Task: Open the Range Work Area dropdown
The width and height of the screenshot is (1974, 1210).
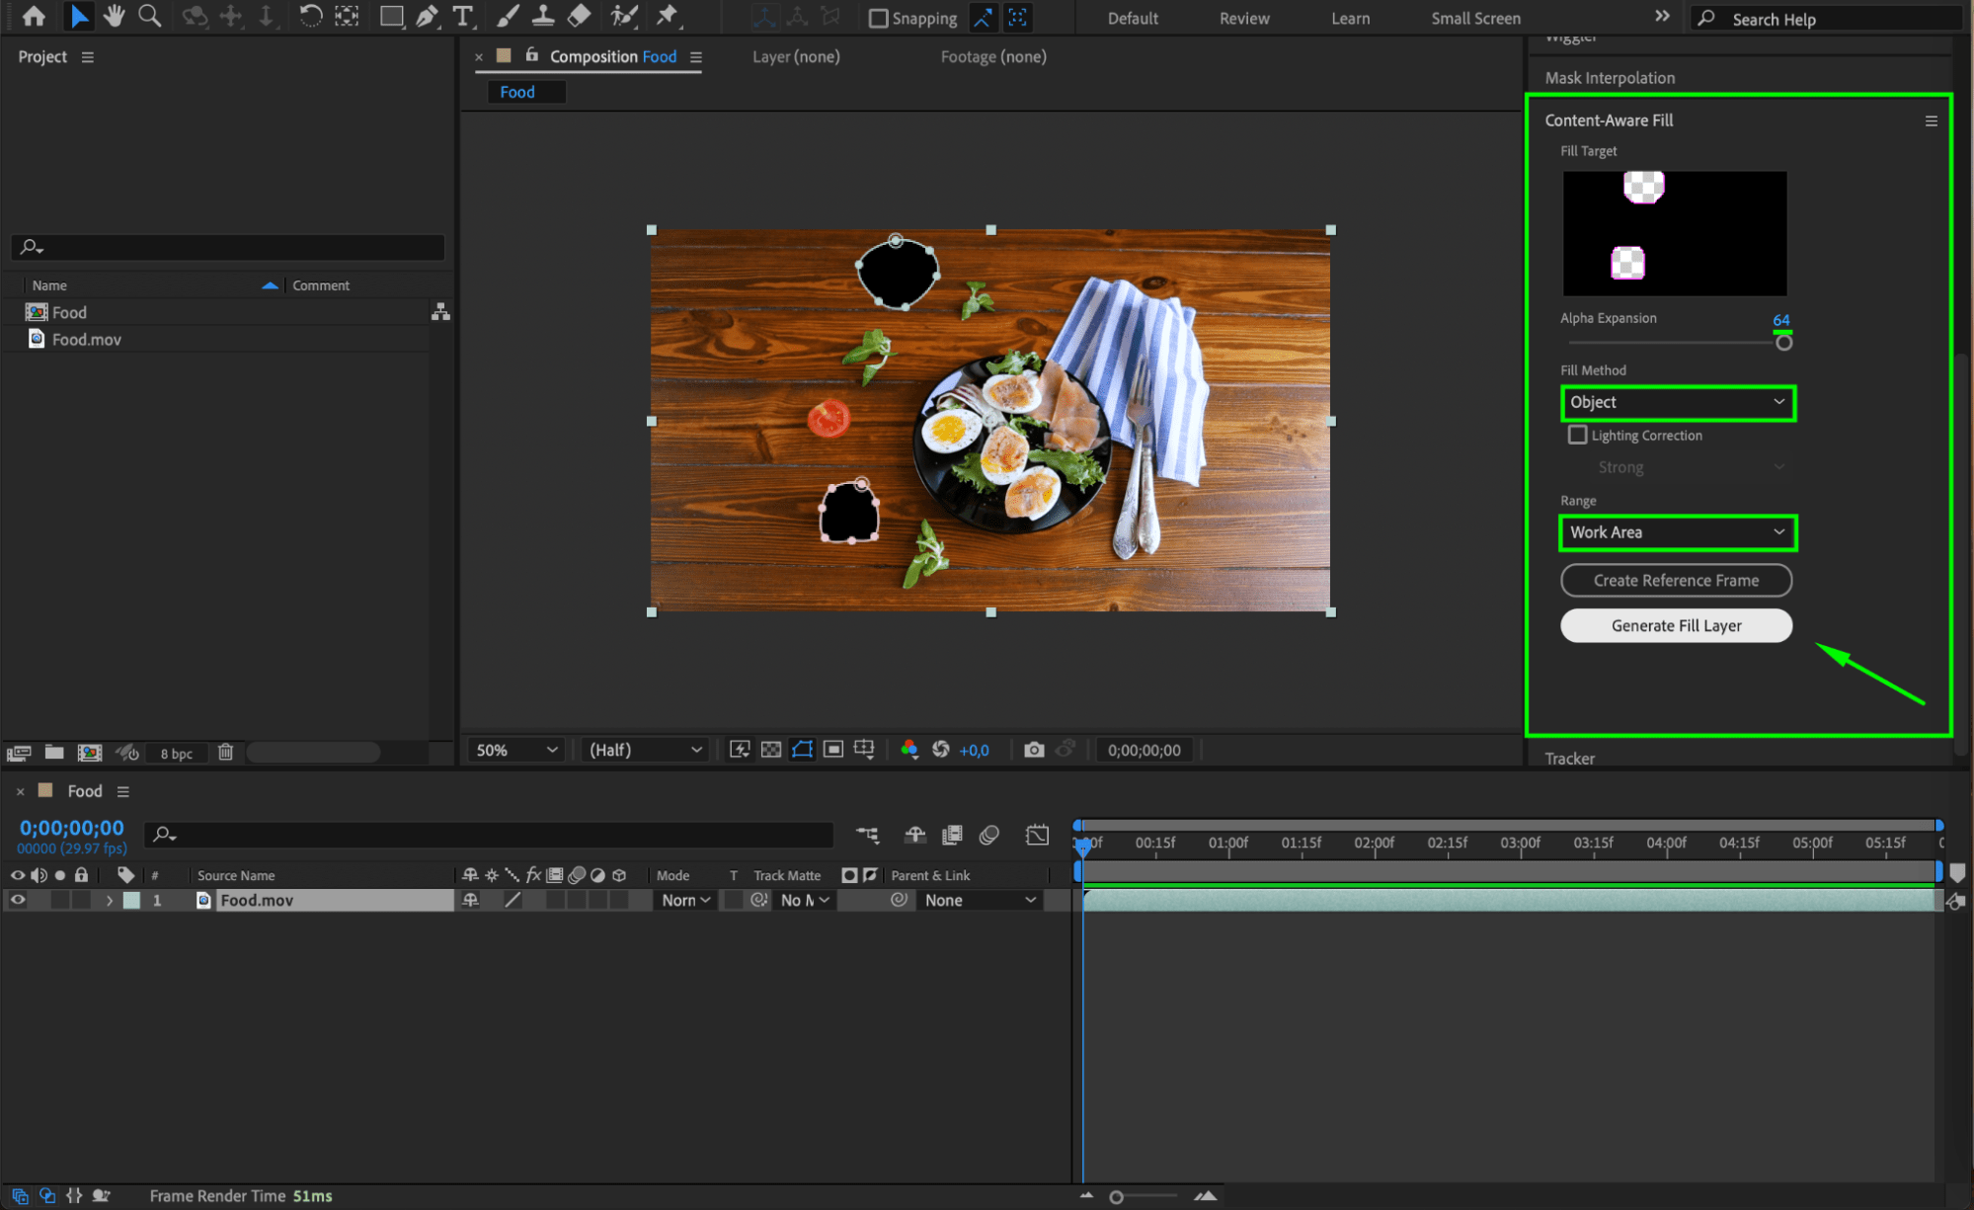Action: [1677, 532]
